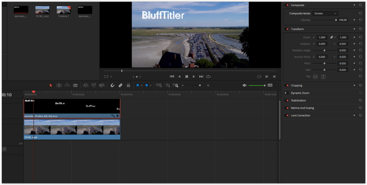Click the zoom link icon between X and Y
This screenshot has height=185, width=367.
point(332,37)
